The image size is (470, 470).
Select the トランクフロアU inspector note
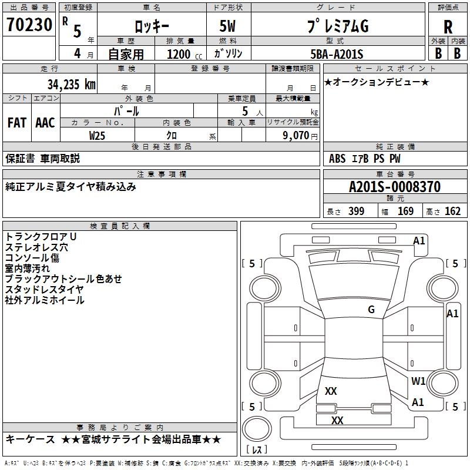pyautogui.click(x=41, y=236)
